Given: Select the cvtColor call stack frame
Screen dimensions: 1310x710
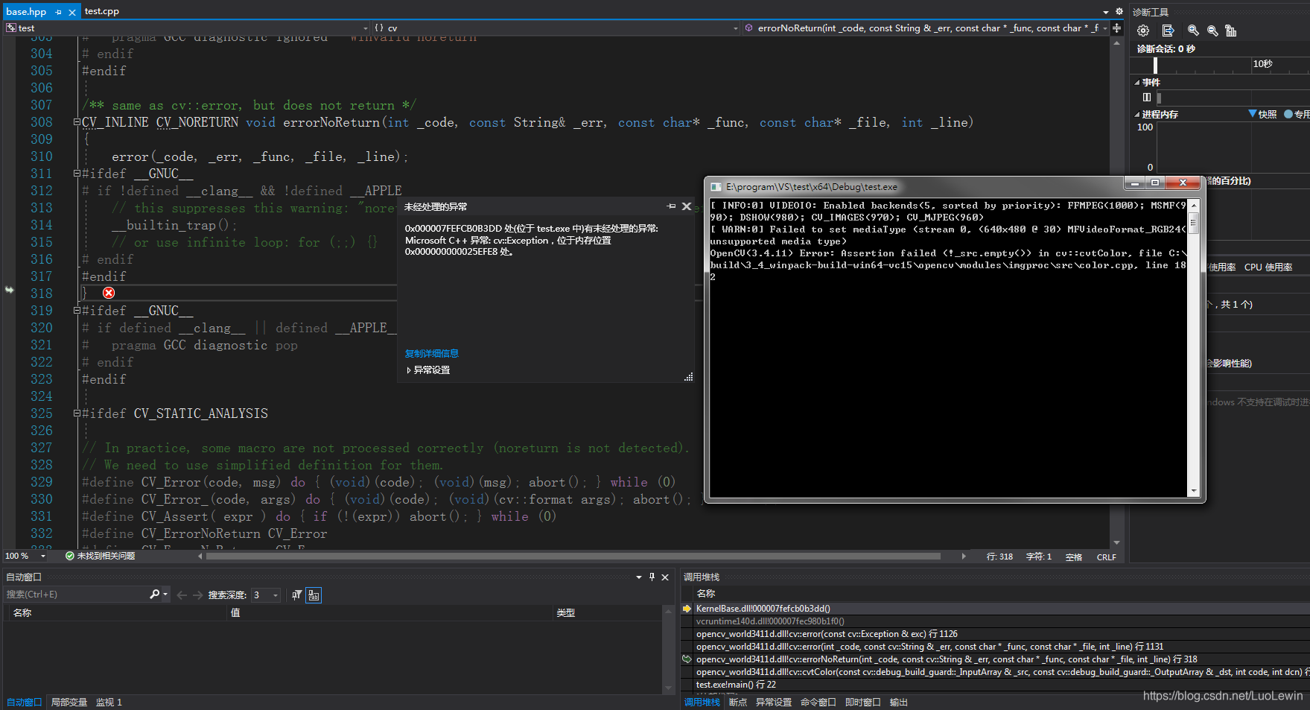Looking at the screenshot, I should coord(1002,672).
